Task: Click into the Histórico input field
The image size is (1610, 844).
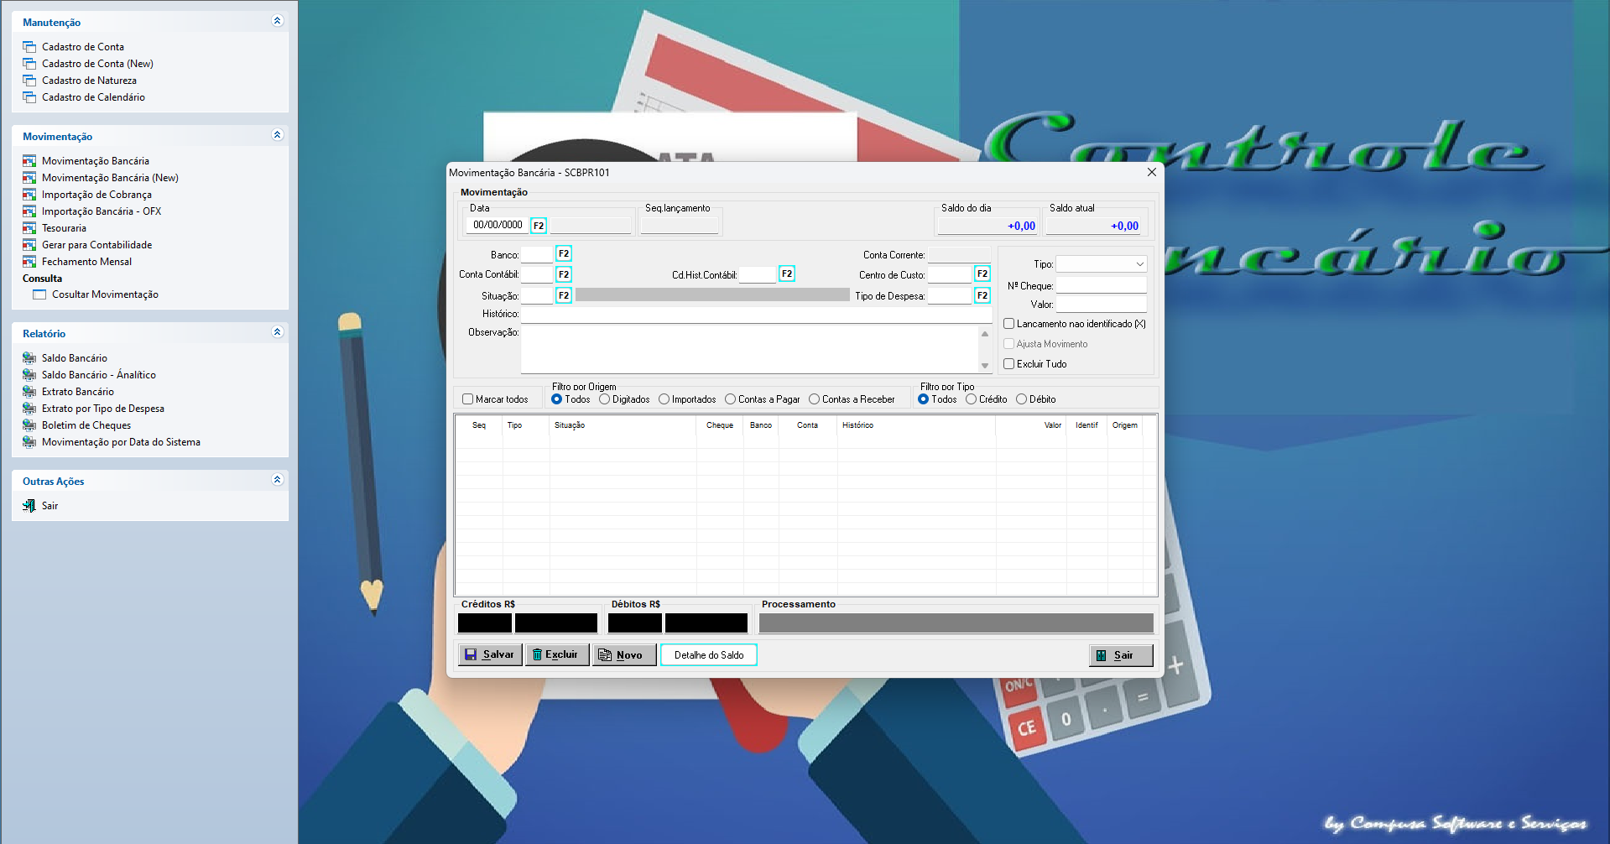Action: [756, 315]
